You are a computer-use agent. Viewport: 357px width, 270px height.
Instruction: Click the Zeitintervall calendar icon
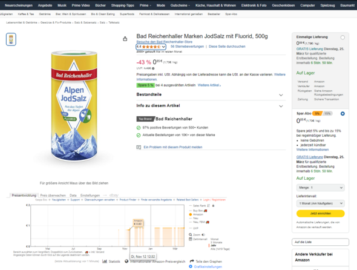click(x=191, y=239)
